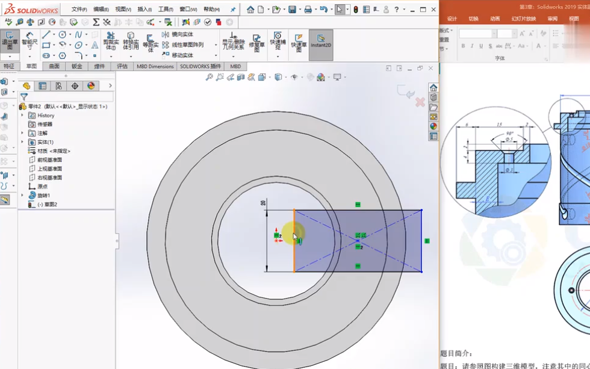Select the Ellipse sketch tool
The height and width of the screenshot is (369, 590).
tap(78, 45)
